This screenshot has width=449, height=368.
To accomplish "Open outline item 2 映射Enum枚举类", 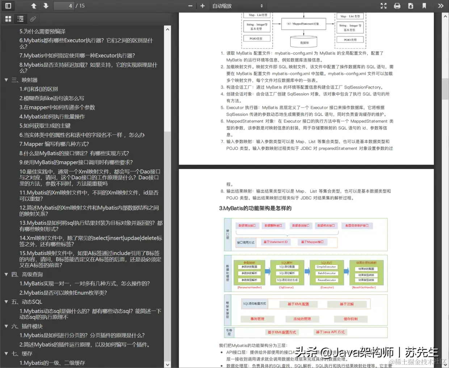I will (x=63, y=293).
